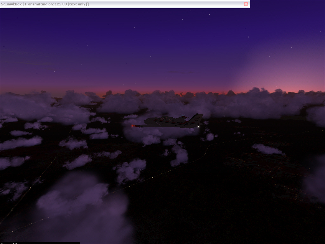Image resolution: width=325 pixels, height=244 pixels.
Task: Click the SquawkBox title bar text
Action: (x=45, y=4)
